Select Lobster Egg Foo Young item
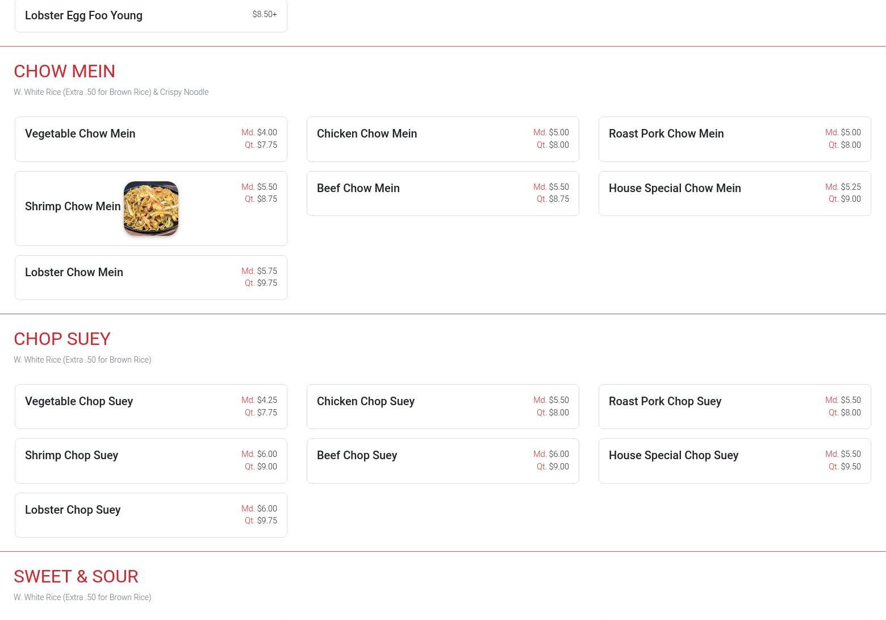Image resolution: width=886 pixels, height=620 pixels. tap(84, 16)
